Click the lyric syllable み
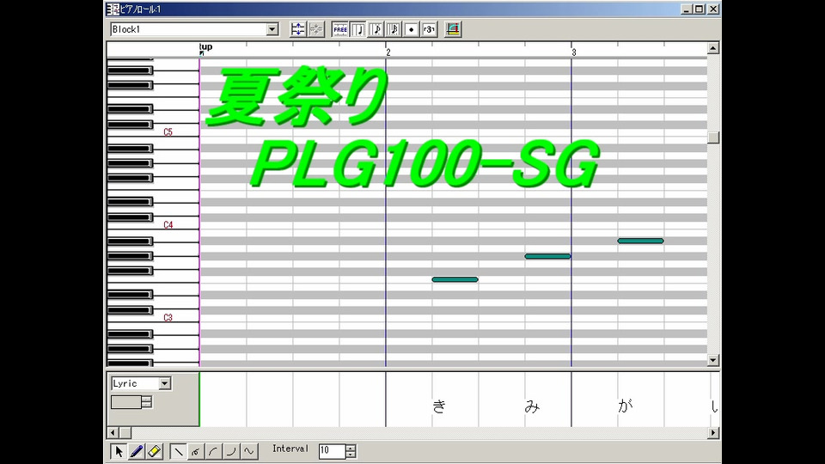The image size is (825, 464). (x=532, y=406)
